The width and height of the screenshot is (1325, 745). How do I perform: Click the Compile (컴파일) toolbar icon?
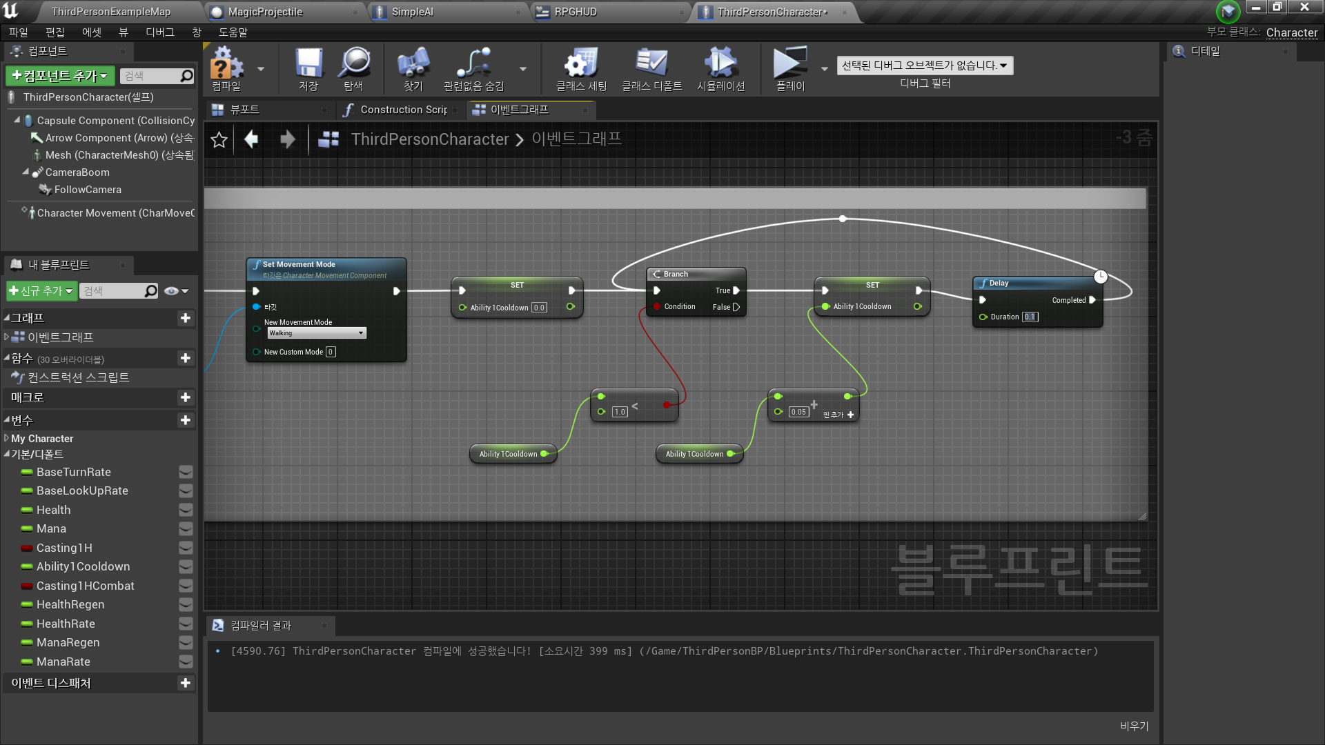pos(226,64)
